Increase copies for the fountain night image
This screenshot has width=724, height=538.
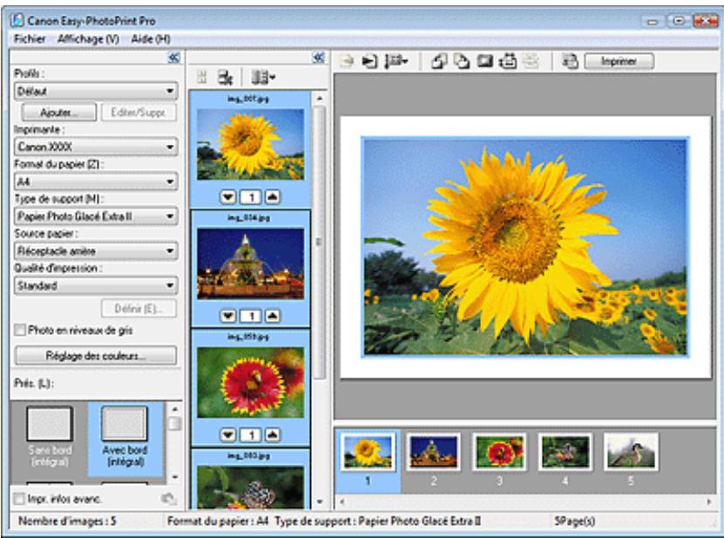[273, 317]
